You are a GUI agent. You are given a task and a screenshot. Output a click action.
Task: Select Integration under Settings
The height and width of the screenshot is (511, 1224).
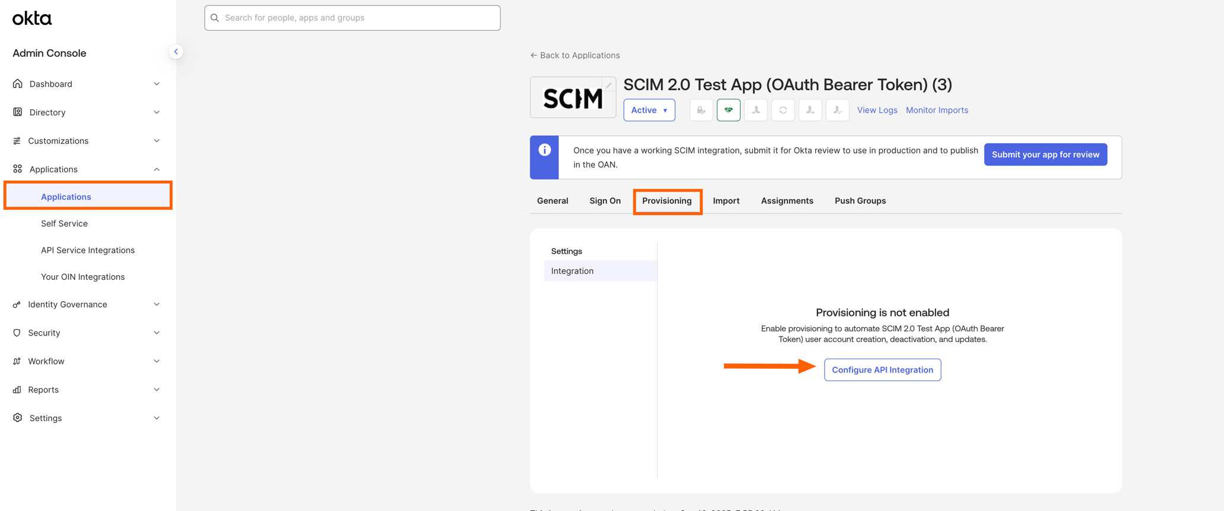tap(600, 271)
